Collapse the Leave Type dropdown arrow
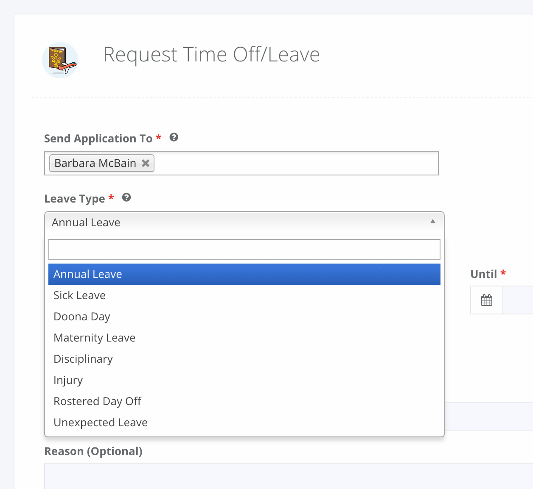 (x=433, y=222)
